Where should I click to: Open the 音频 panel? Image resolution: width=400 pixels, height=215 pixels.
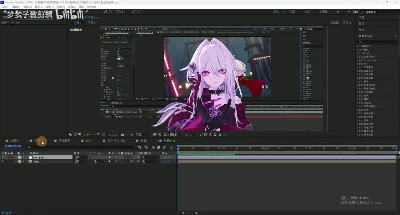pos(361,24)
